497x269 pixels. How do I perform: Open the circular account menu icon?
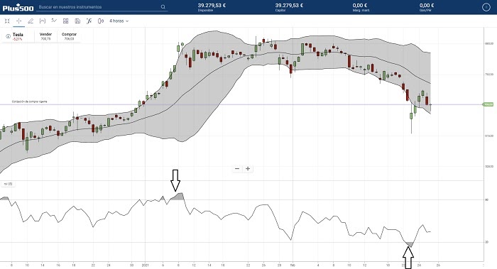pos(486,7)
